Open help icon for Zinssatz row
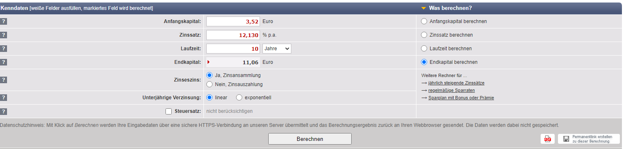 4,35
